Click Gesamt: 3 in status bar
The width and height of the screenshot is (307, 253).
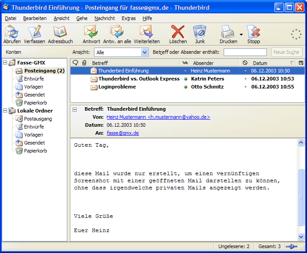coord(270,246)
